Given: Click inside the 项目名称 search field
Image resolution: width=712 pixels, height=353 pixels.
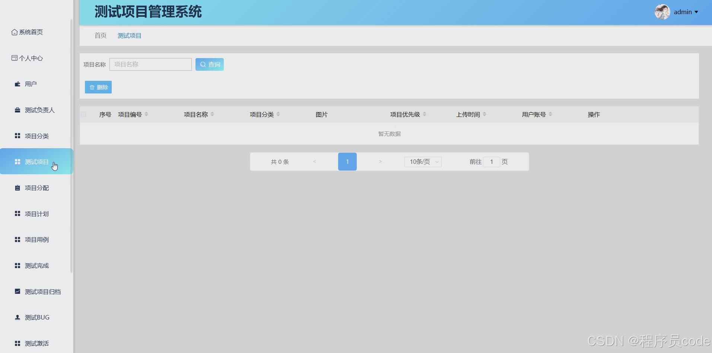Looking at the screenshot, I should point(150,64).
